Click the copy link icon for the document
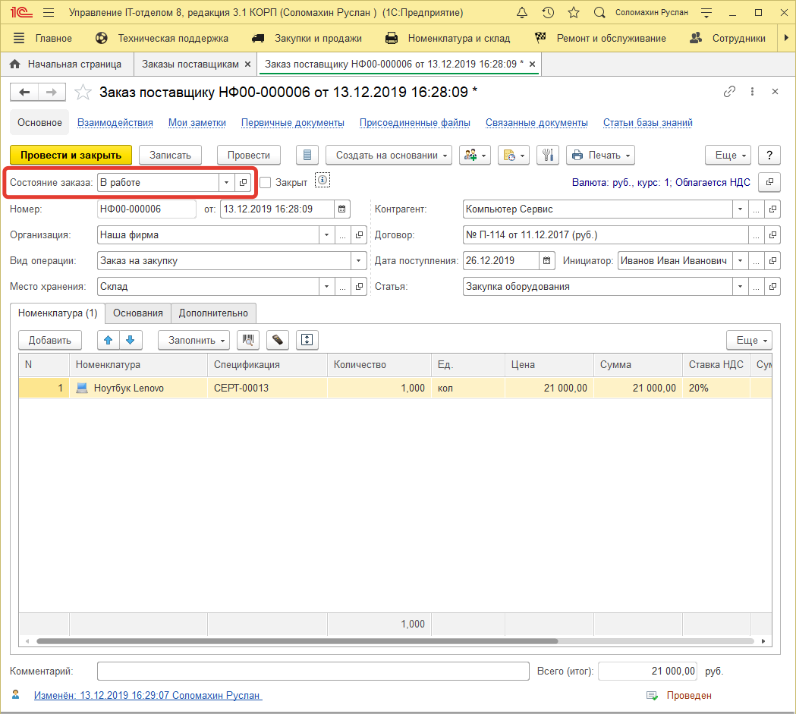 tap(729, 92)
